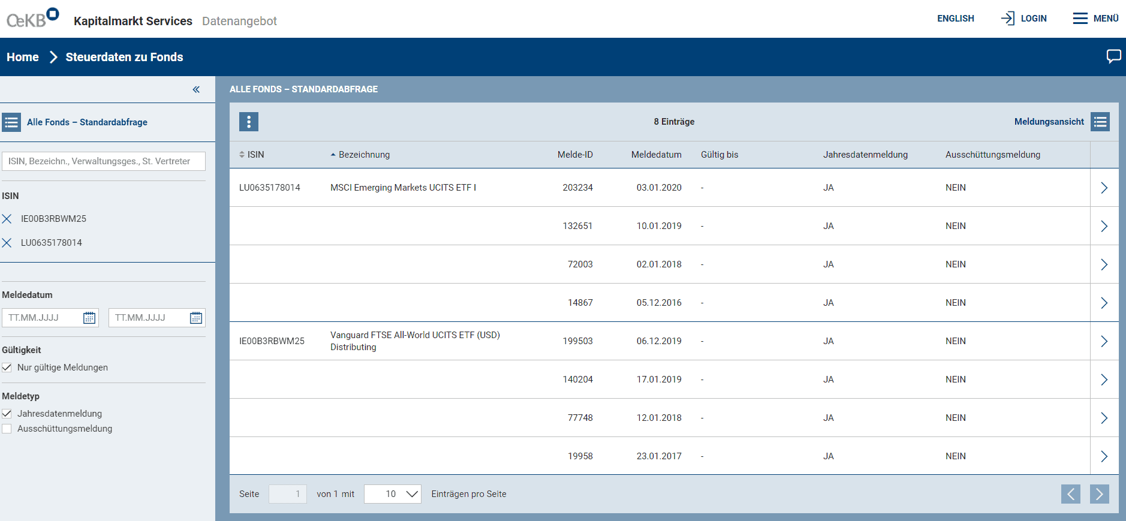Open calendar picker for Meldedatum end date
The image size is (1126, 521).
tap(196, 318)
